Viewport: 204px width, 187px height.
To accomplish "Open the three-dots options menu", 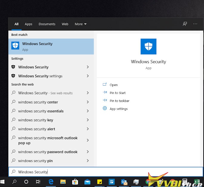I will pos(195,24).
